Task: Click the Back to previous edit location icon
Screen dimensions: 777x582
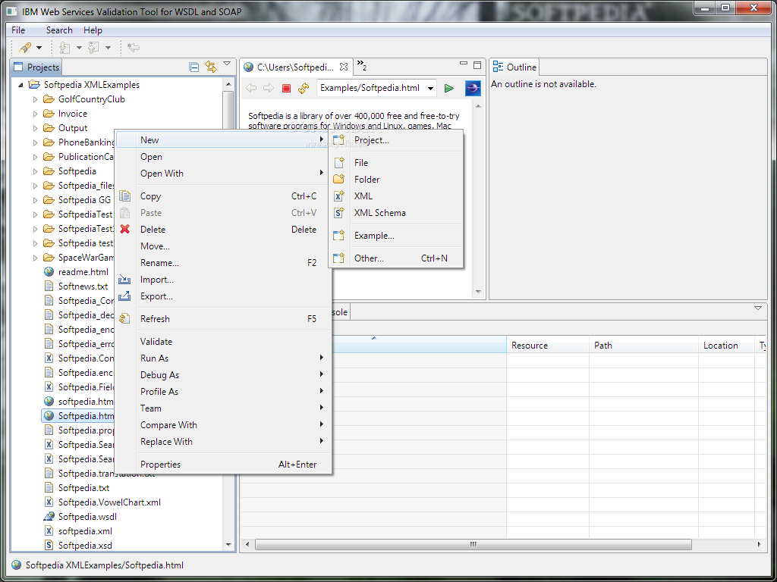Action: [133, 48]
